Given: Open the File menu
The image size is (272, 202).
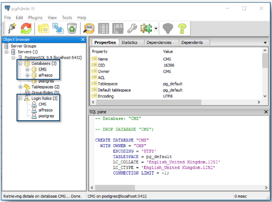Looking at the screenshot, I should click(7, 18).
